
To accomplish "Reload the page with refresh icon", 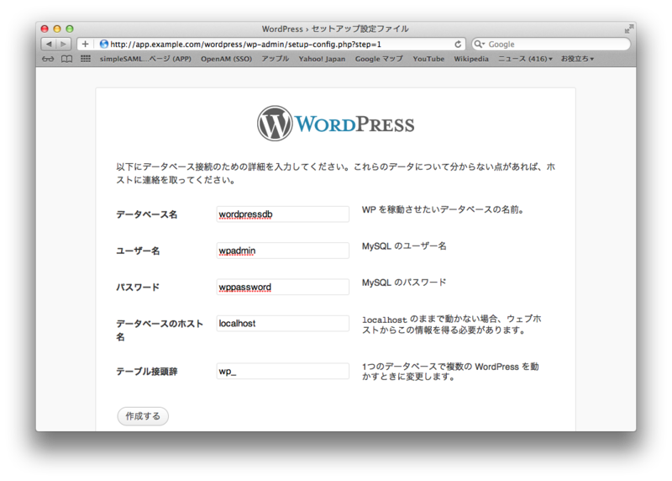I will (458, 45).
